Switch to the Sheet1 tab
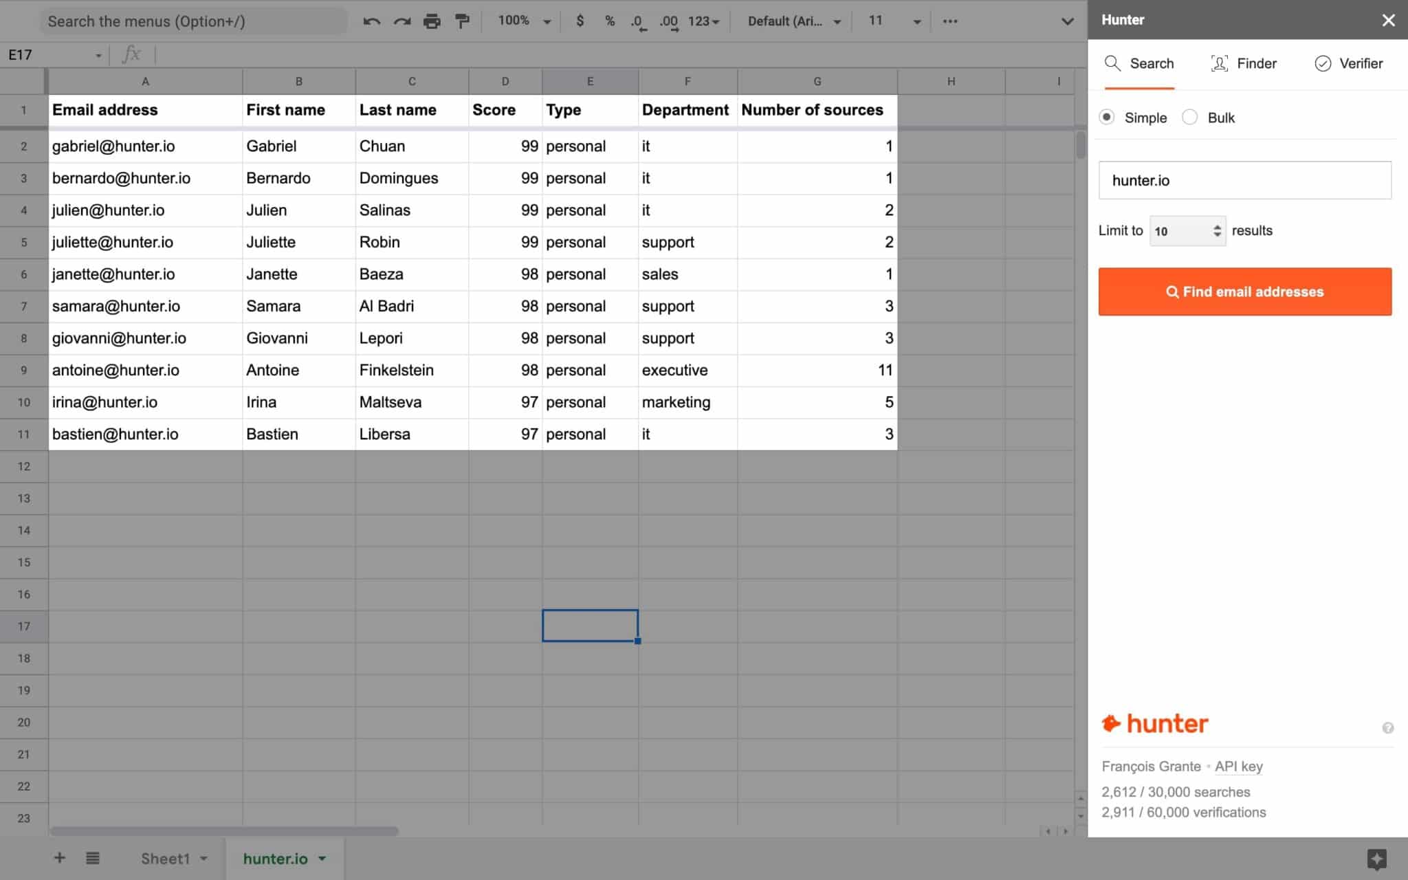The width and height of the screenshot is (1408, 880). (166, 858)
